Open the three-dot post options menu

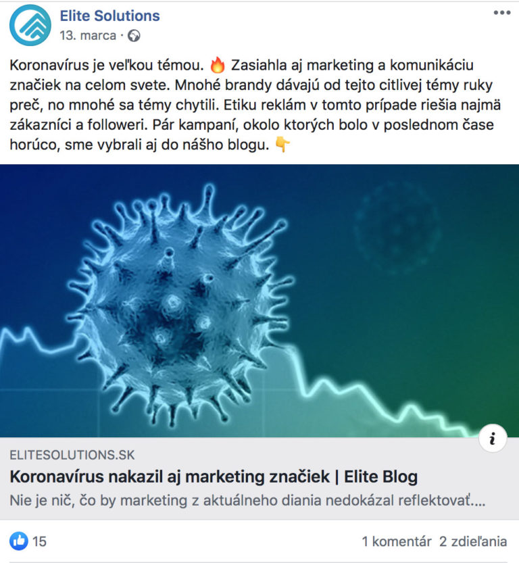click(x=501, y=13)
